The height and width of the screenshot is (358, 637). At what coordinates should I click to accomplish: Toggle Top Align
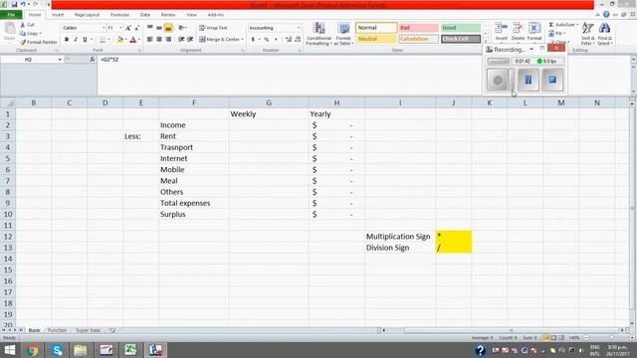coord(150,28)
